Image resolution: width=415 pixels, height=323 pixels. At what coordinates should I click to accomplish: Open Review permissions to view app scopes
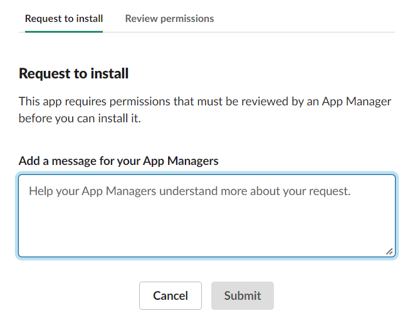(169, 19)
